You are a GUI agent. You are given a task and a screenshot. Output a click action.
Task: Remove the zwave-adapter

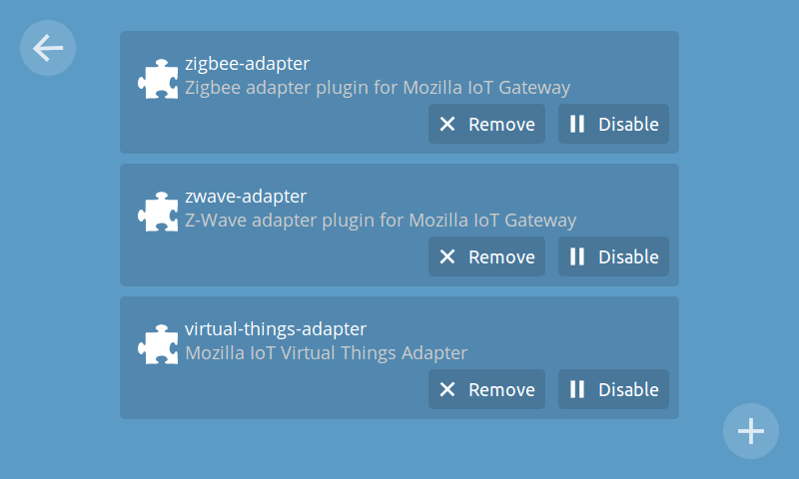coord(486,256)
